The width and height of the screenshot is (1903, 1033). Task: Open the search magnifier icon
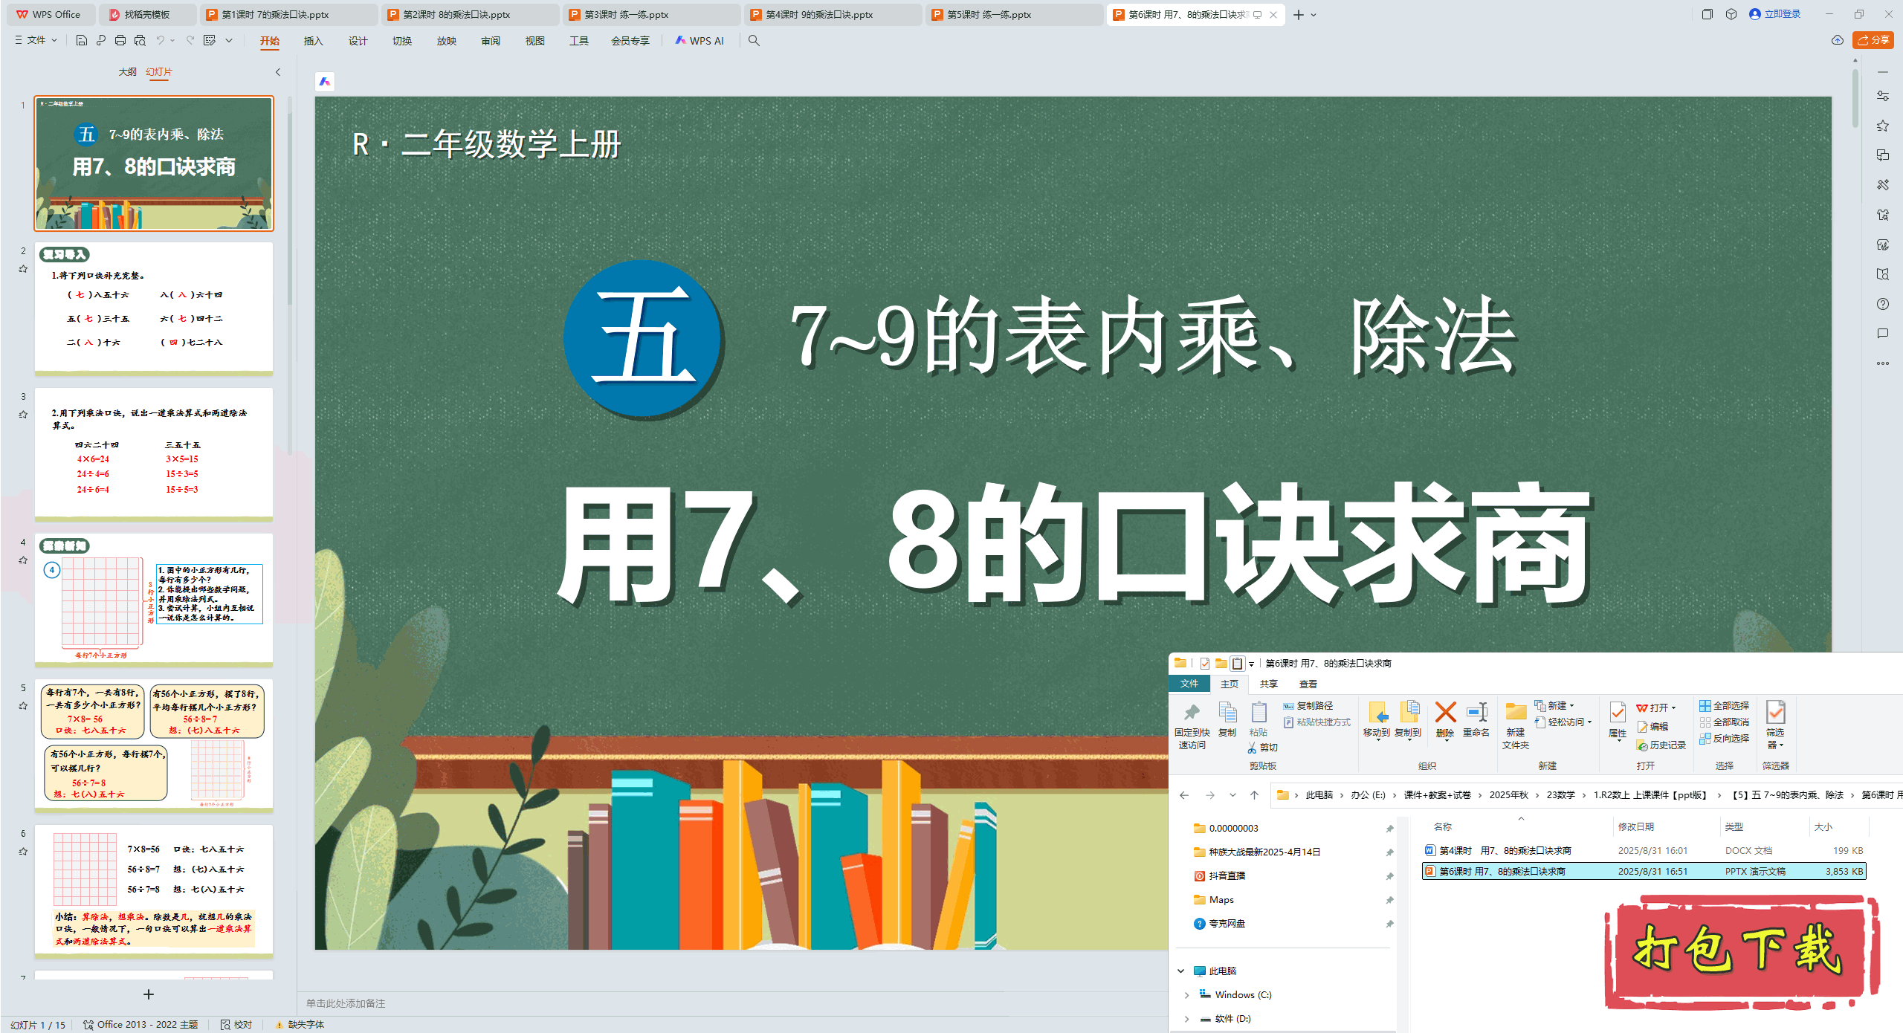[x=754, y=41]
